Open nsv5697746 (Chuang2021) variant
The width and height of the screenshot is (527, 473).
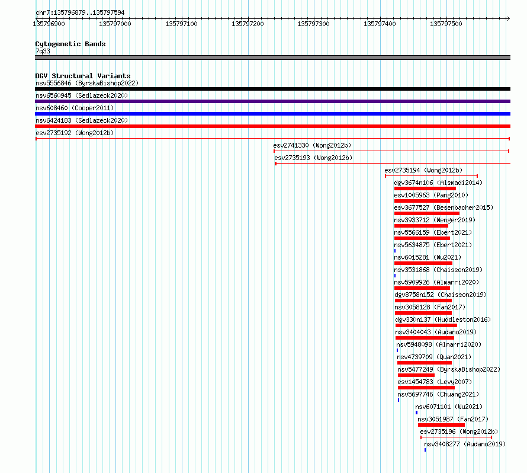(438, 394)
